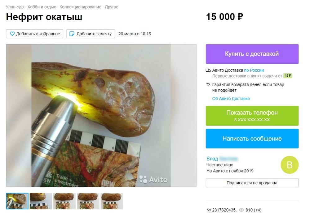
Task: Click Написать сообщение button
Action: click(252, 139)
